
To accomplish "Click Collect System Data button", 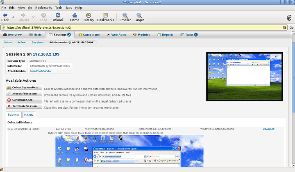I will point(24,87).
